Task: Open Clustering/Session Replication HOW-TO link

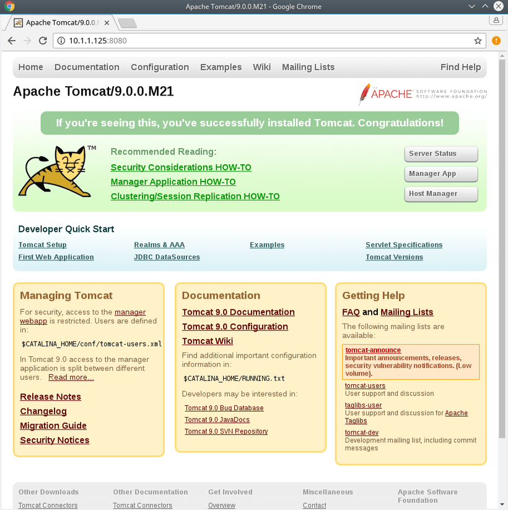Action: [x=195, y=196]
